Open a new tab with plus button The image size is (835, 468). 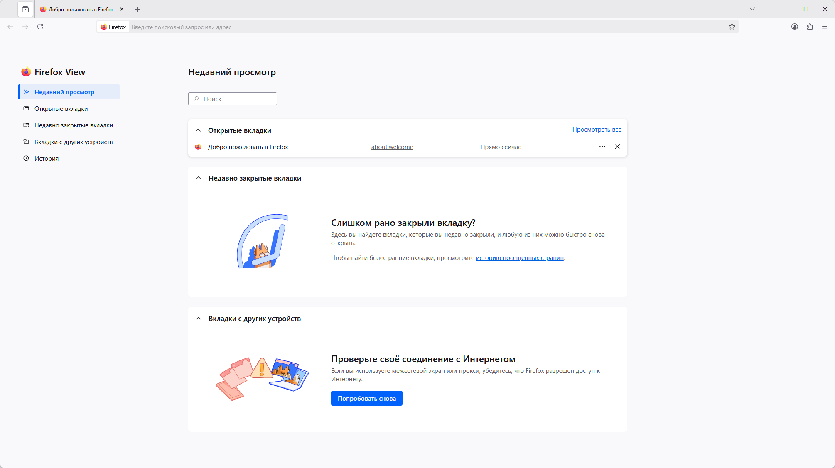click(138, 9)
